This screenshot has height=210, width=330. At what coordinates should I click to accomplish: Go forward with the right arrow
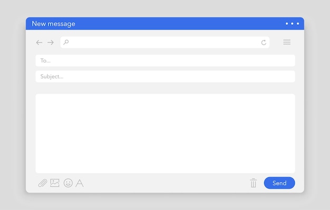pyautogui.click(x=51, y=43)
